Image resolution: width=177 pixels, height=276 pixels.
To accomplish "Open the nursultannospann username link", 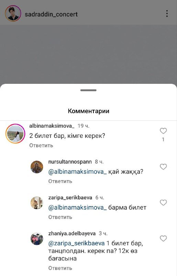I will pyautogui.click(x=70, y=162).
